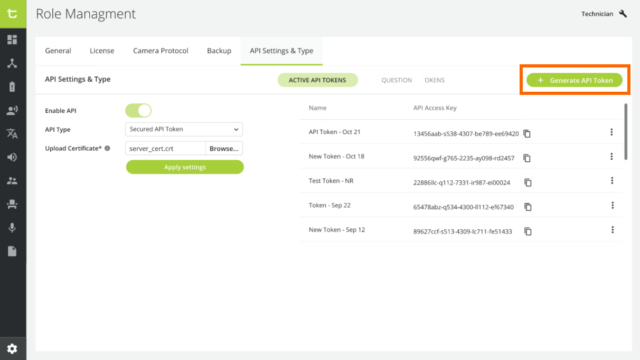
Task: Copy the Token - Sep 22 key
Action: coord(528,207)
